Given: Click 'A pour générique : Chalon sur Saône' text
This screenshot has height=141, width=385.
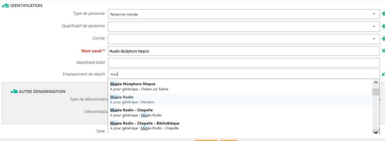Looking at the screenshot, I should coord(139,89).
